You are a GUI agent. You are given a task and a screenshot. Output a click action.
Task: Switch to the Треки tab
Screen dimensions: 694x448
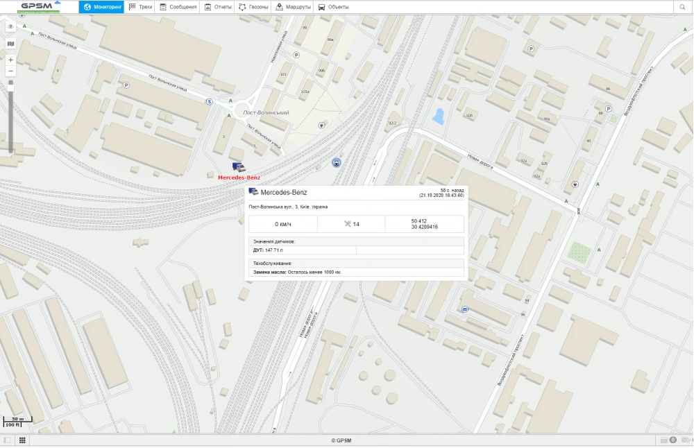[141, 7]
